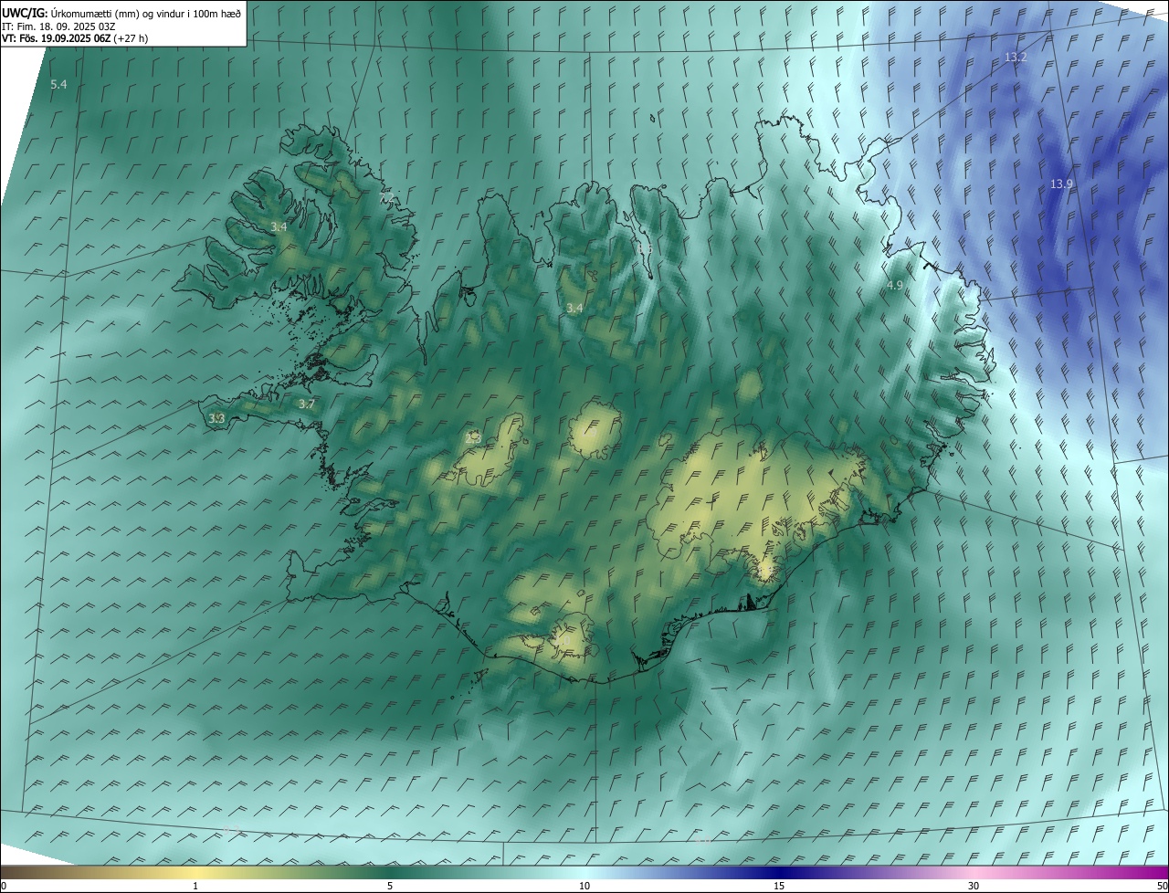Image resolution: width=1169 pixels, height=893 pixels.
Task: Click the 3.3 value label on the map
Action: click(216, 418)
